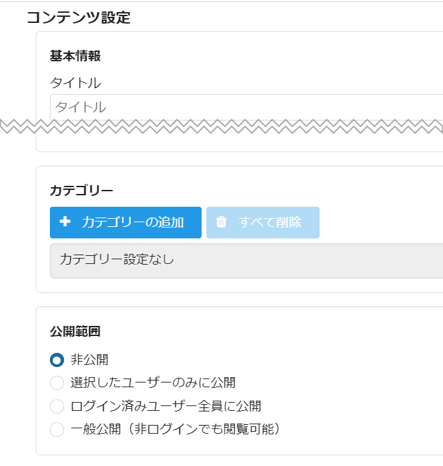Click the 公開範囲 section heading

(x=76, y=331)
